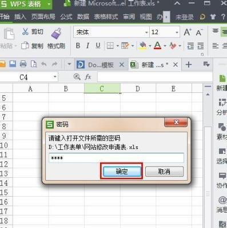Toggle Italic formatting
Screen dimensions: 227x228
(87, 46)
